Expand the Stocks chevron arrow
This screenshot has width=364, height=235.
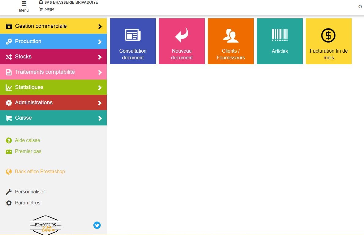100,57
